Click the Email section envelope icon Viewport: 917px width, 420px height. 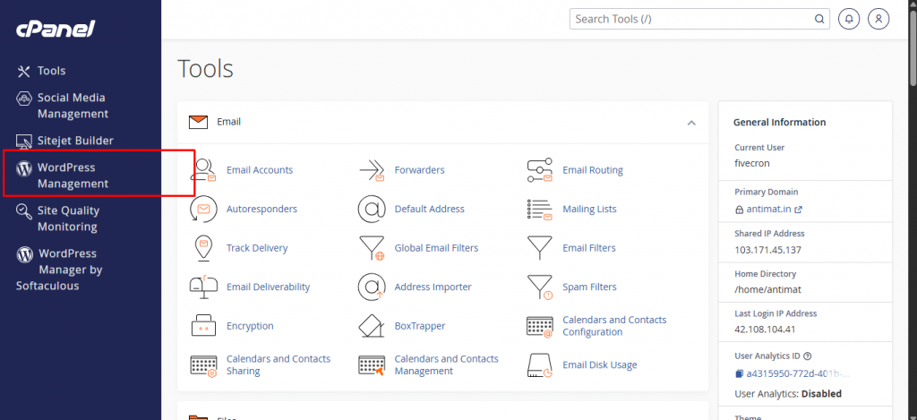pos(198,123)
